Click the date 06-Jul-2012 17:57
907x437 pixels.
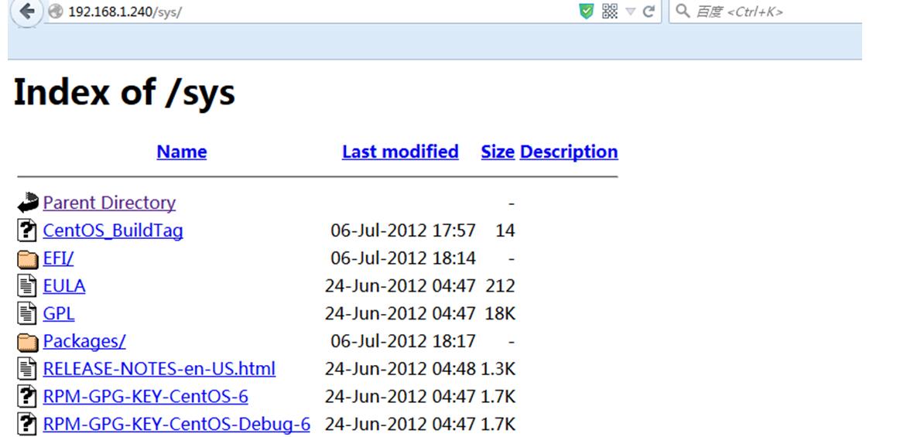(x=403, y=230)
